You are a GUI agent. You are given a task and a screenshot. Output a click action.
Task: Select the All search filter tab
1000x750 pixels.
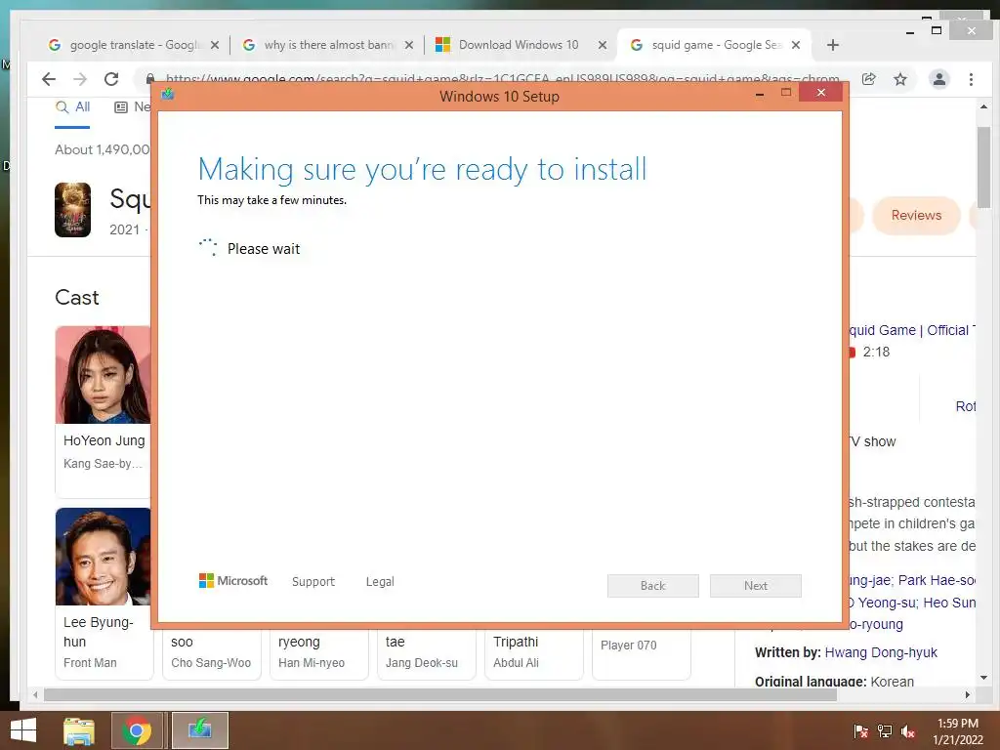(72, 107)
